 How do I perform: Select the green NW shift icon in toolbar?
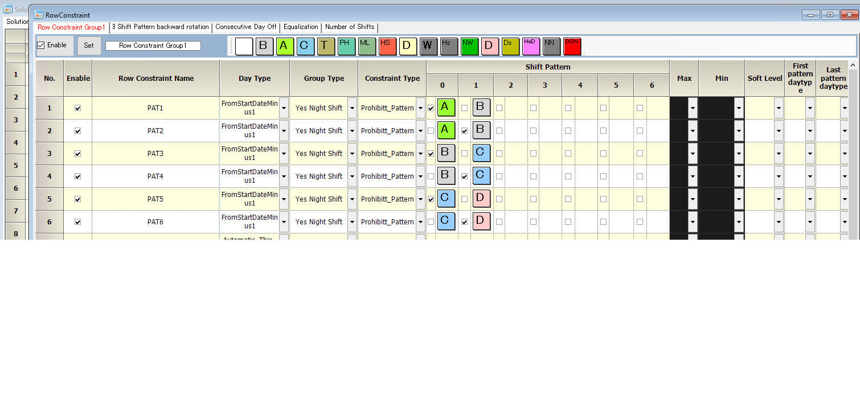[469, 46]
